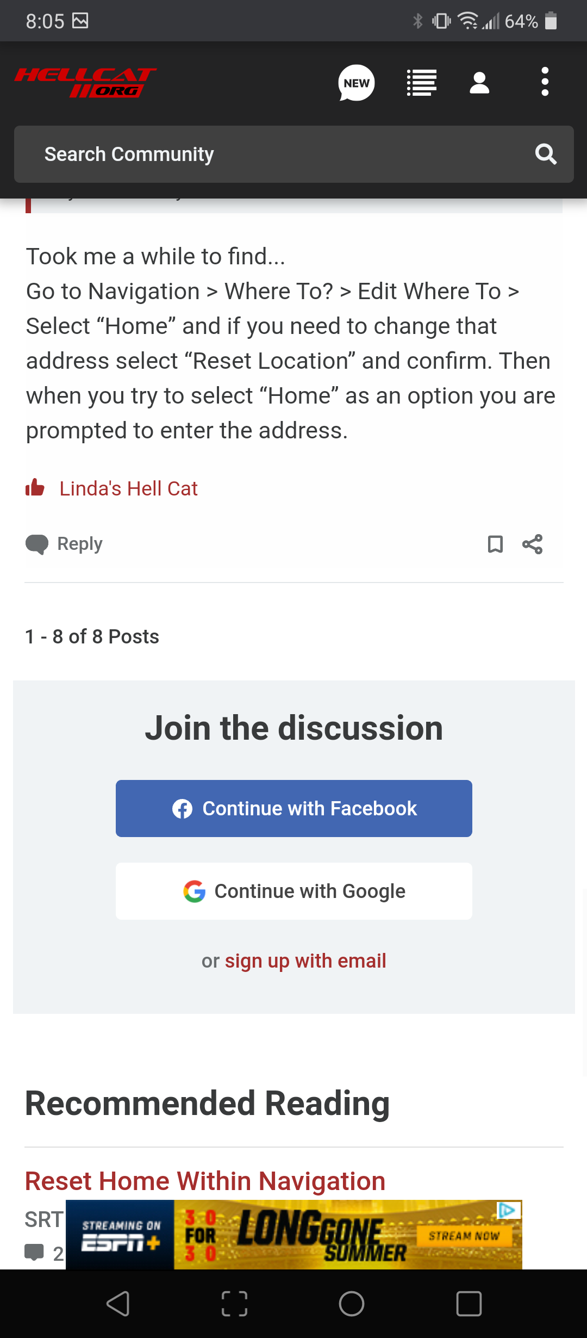Open the AdChoices icon on banner

point(507,1210)
